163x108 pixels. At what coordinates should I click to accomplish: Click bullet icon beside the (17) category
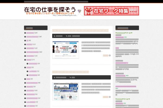(25, 60)
